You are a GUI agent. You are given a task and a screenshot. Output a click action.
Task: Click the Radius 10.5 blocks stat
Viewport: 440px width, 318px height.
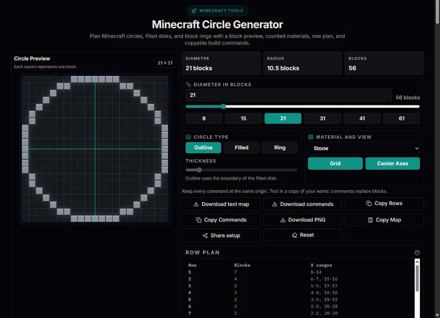coord(303,63)
